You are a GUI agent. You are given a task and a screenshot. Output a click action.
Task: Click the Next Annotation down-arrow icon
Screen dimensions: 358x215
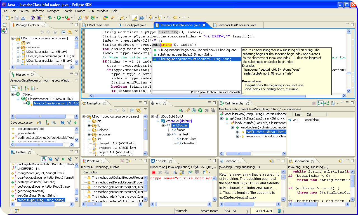[151, 18]
